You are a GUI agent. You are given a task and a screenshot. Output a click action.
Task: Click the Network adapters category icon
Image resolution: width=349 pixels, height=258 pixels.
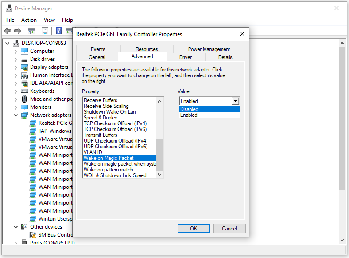[x=24, y=115]
